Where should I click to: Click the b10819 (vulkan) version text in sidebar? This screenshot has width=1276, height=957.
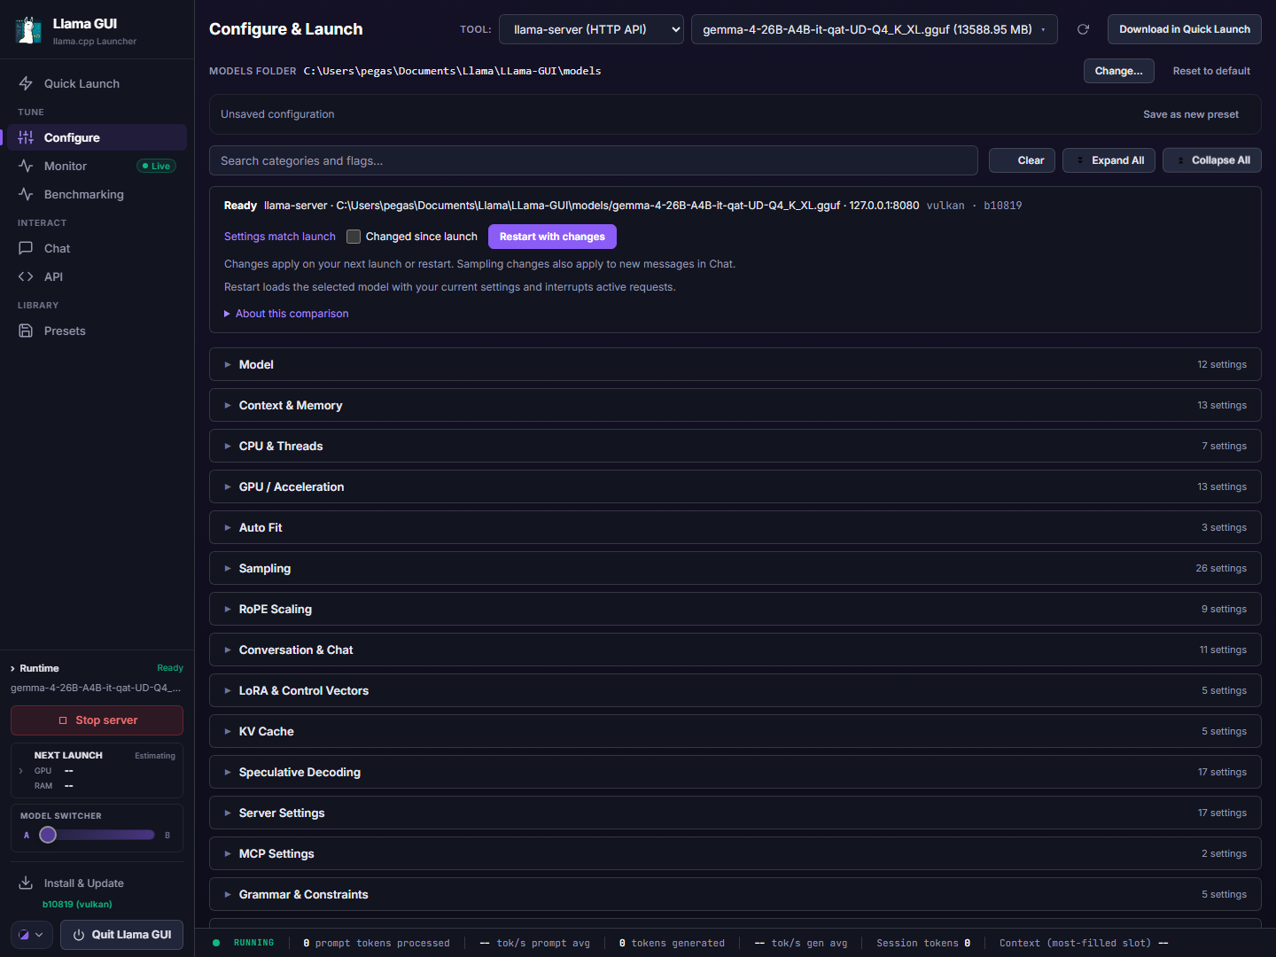[77, 905]
